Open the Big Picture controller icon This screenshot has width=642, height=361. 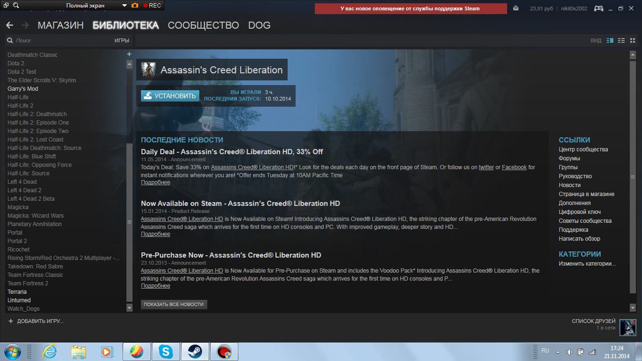pos(599,8)
